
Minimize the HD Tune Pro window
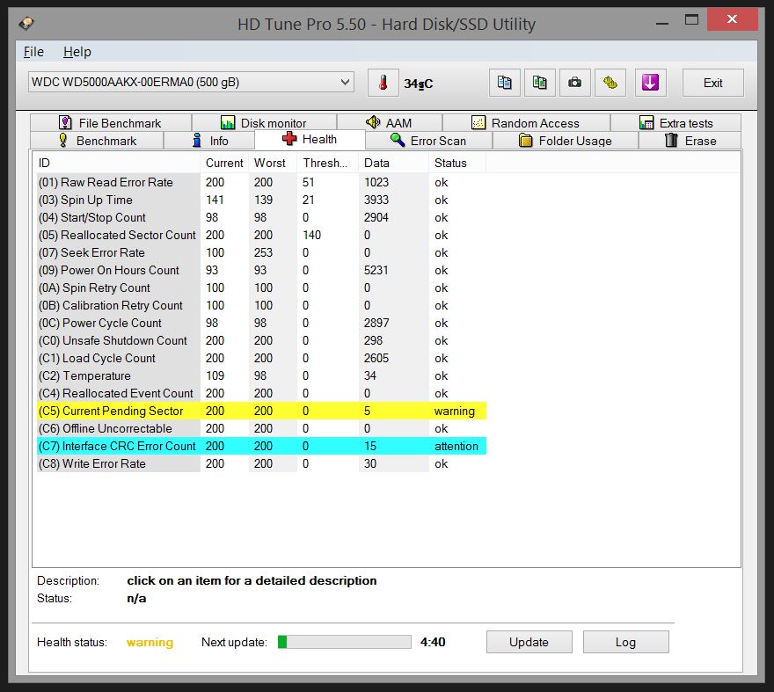(x=662, y=23)
